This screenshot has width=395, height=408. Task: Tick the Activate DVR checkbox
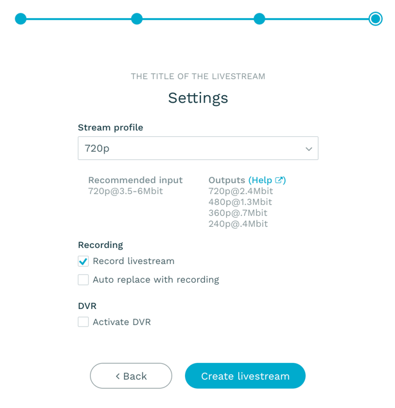coord(83,322)
